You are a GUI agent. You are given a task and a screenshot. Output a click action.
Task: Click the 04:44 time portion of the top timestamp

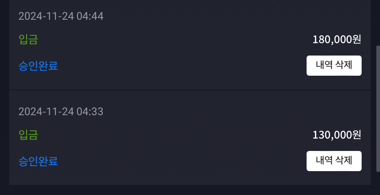coord(90,16)
